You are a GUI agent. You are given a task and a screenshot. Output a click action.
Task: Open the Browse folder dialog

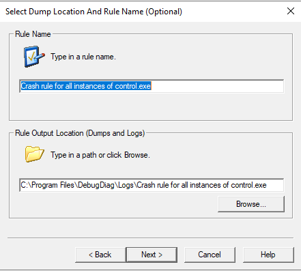pyautogui.click(x=251, y=204)
